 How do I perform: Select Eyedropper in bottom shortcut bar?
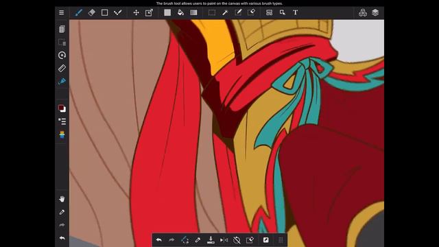click(198, 240)
